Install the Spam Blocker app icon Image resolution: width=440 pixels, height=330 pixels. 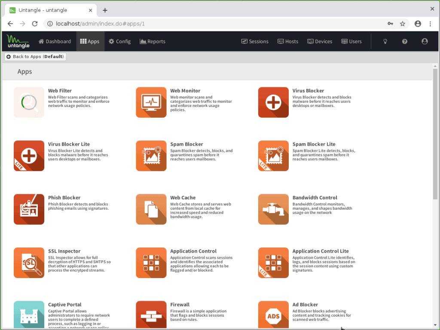coord(151,156)
